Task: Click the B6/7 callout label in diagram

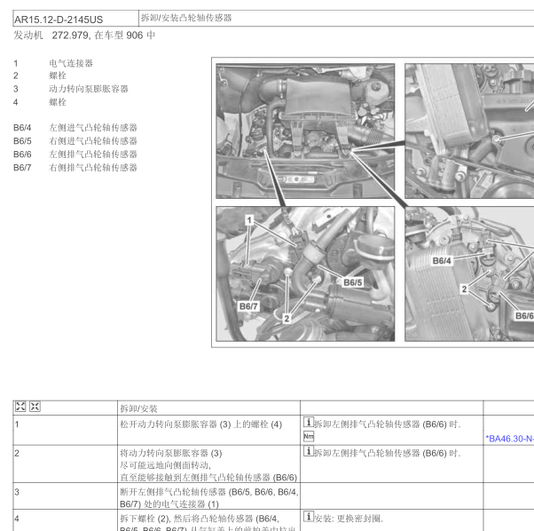Action: (248, 306)
